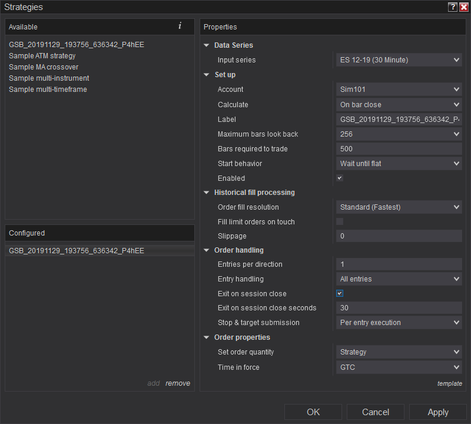Click the help question mark icon
The image size is (471, 424).
coord(453,7)
